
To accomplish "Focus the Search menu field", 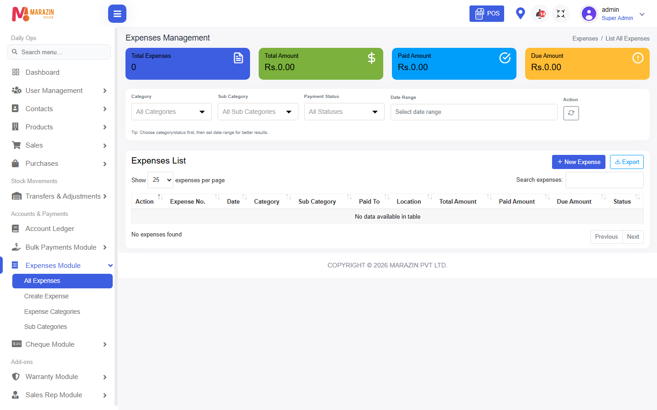I will pos(59,52).
